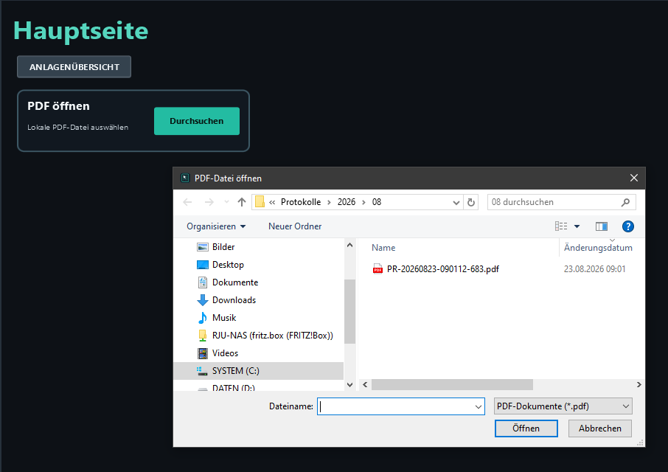
Task: Go forward with the forward arrow
Action: tap(209, 202)
